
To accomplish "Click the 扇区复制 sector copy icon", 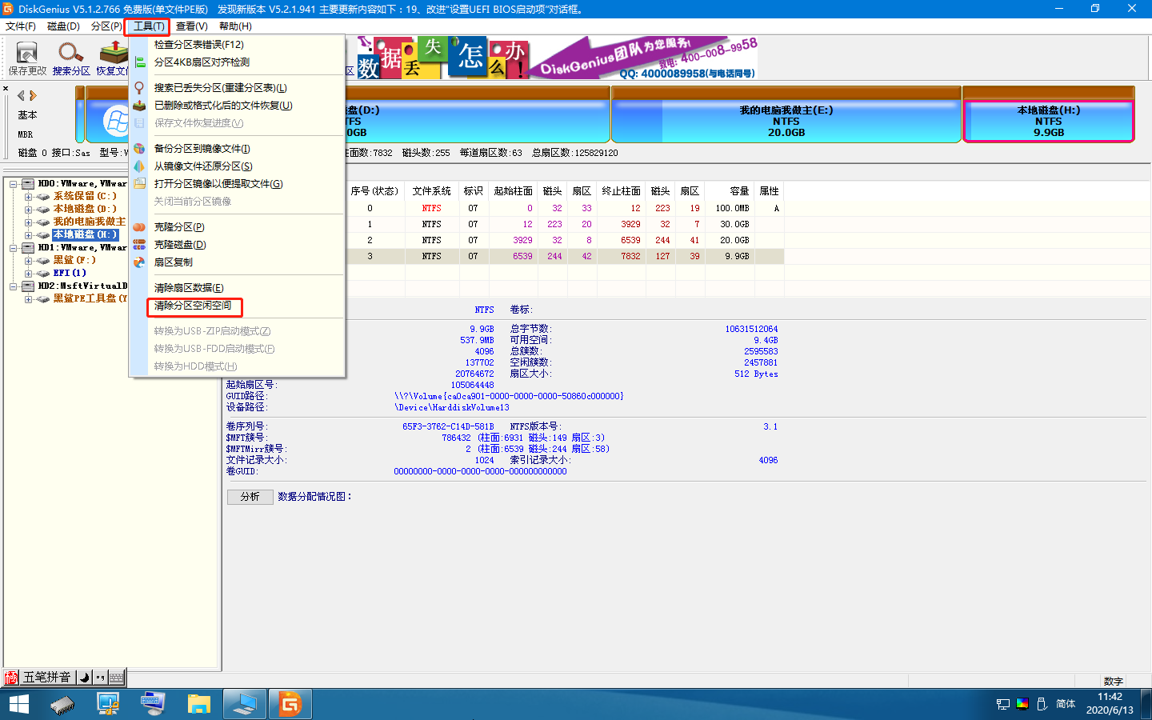I will 140,262.
